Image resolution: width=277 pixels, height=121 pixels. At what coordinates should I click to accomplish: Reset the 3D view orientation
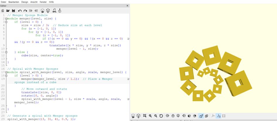coord(161,116)
